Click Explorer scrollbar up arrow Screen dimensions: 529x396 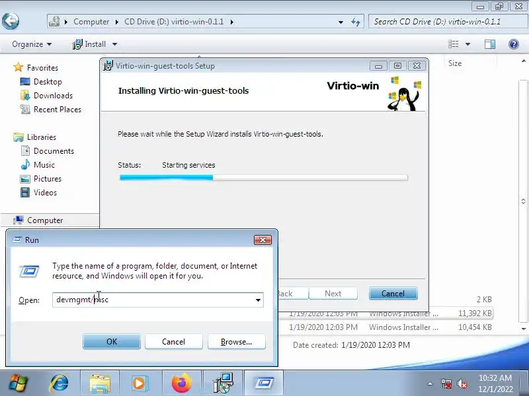click(524, 61)
